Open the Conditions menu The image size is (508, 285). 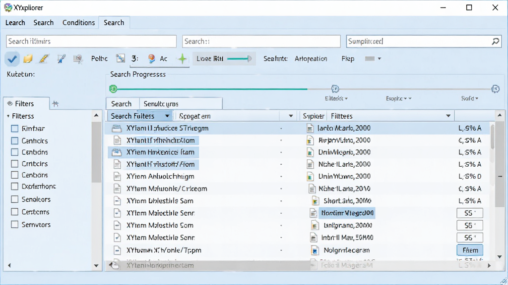click(78, 23)
